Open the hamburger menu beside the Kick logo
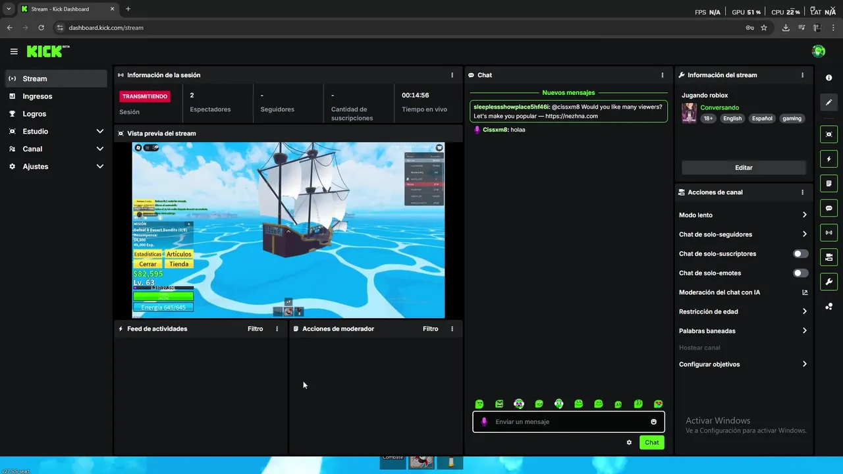Screen dimensions: 843x474 click(x=14, y=51)
